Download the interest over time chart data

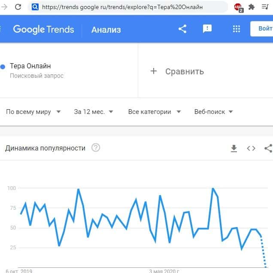[x=234, y=148]
